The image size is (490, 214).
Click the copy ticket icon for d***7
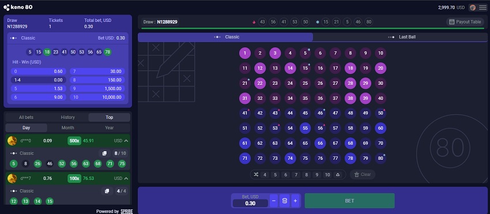click(x=107, y=191)
